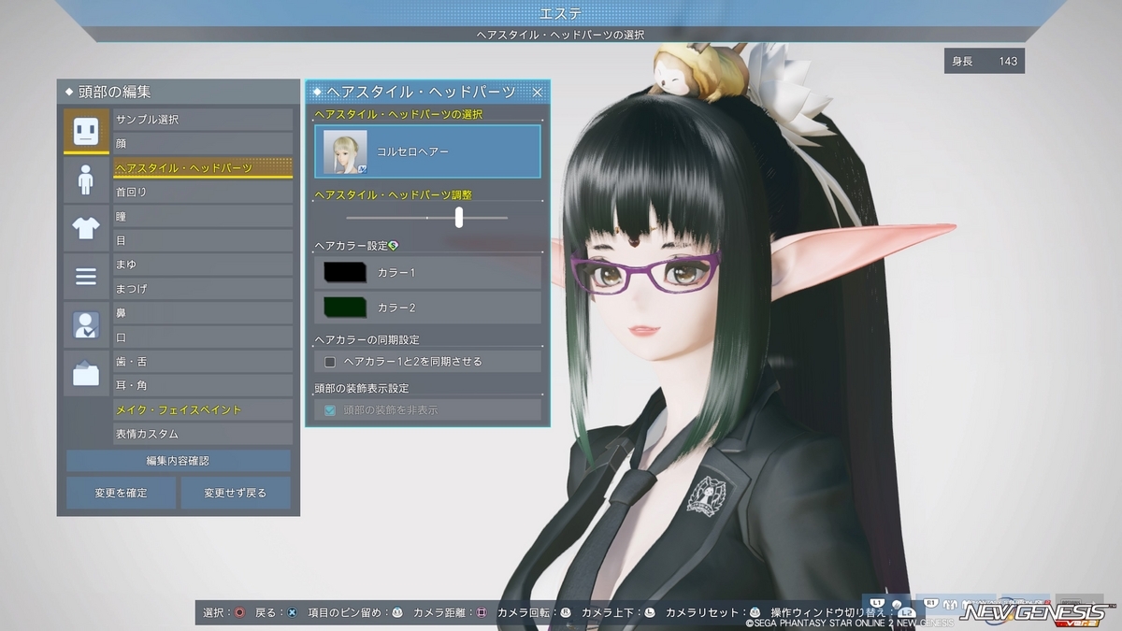Open the outfit shirt icon category
The width and height of the screenshot is (1122, 631).
click(86, 228)
